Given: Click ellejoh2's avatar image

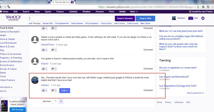Looking at the screenshot, I should tap(35, 61).
